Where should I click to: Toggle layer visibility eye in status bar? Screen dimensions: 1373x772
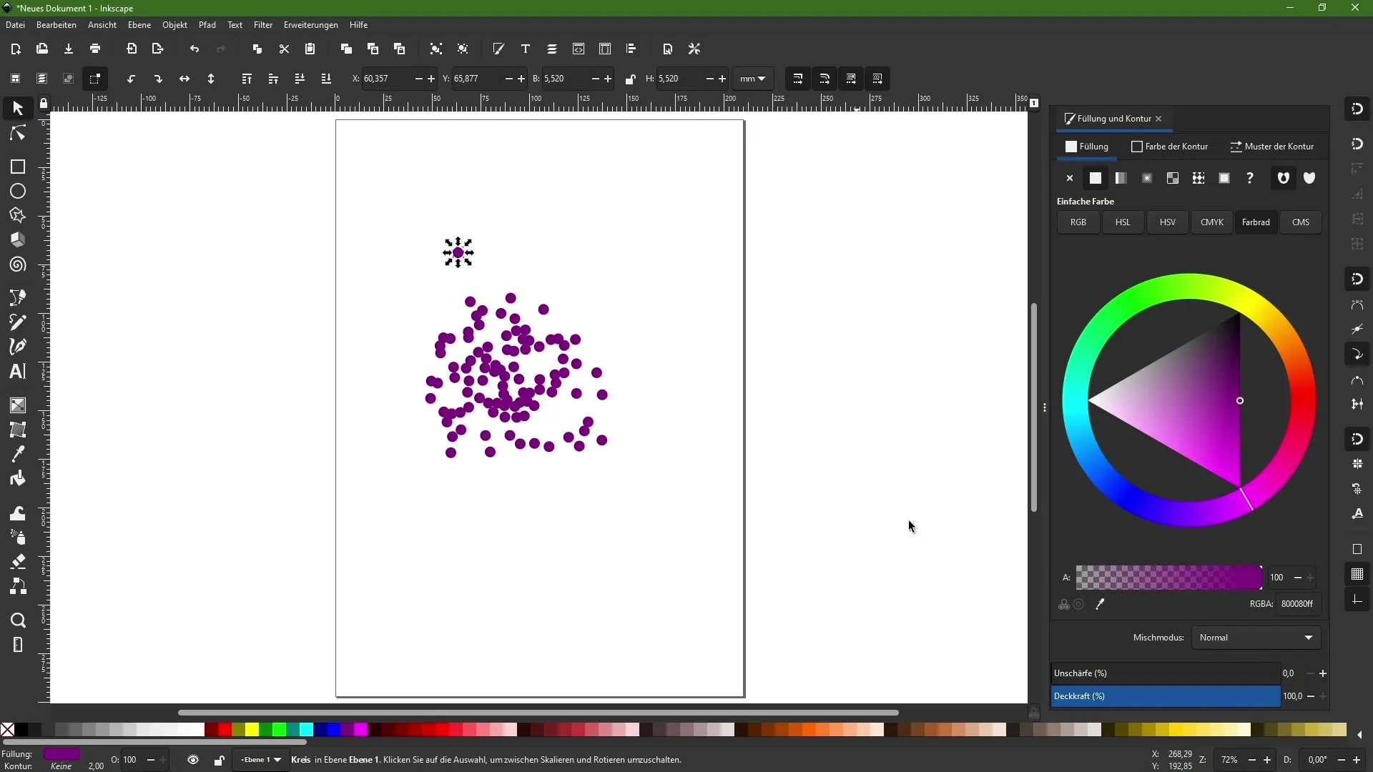193,760
